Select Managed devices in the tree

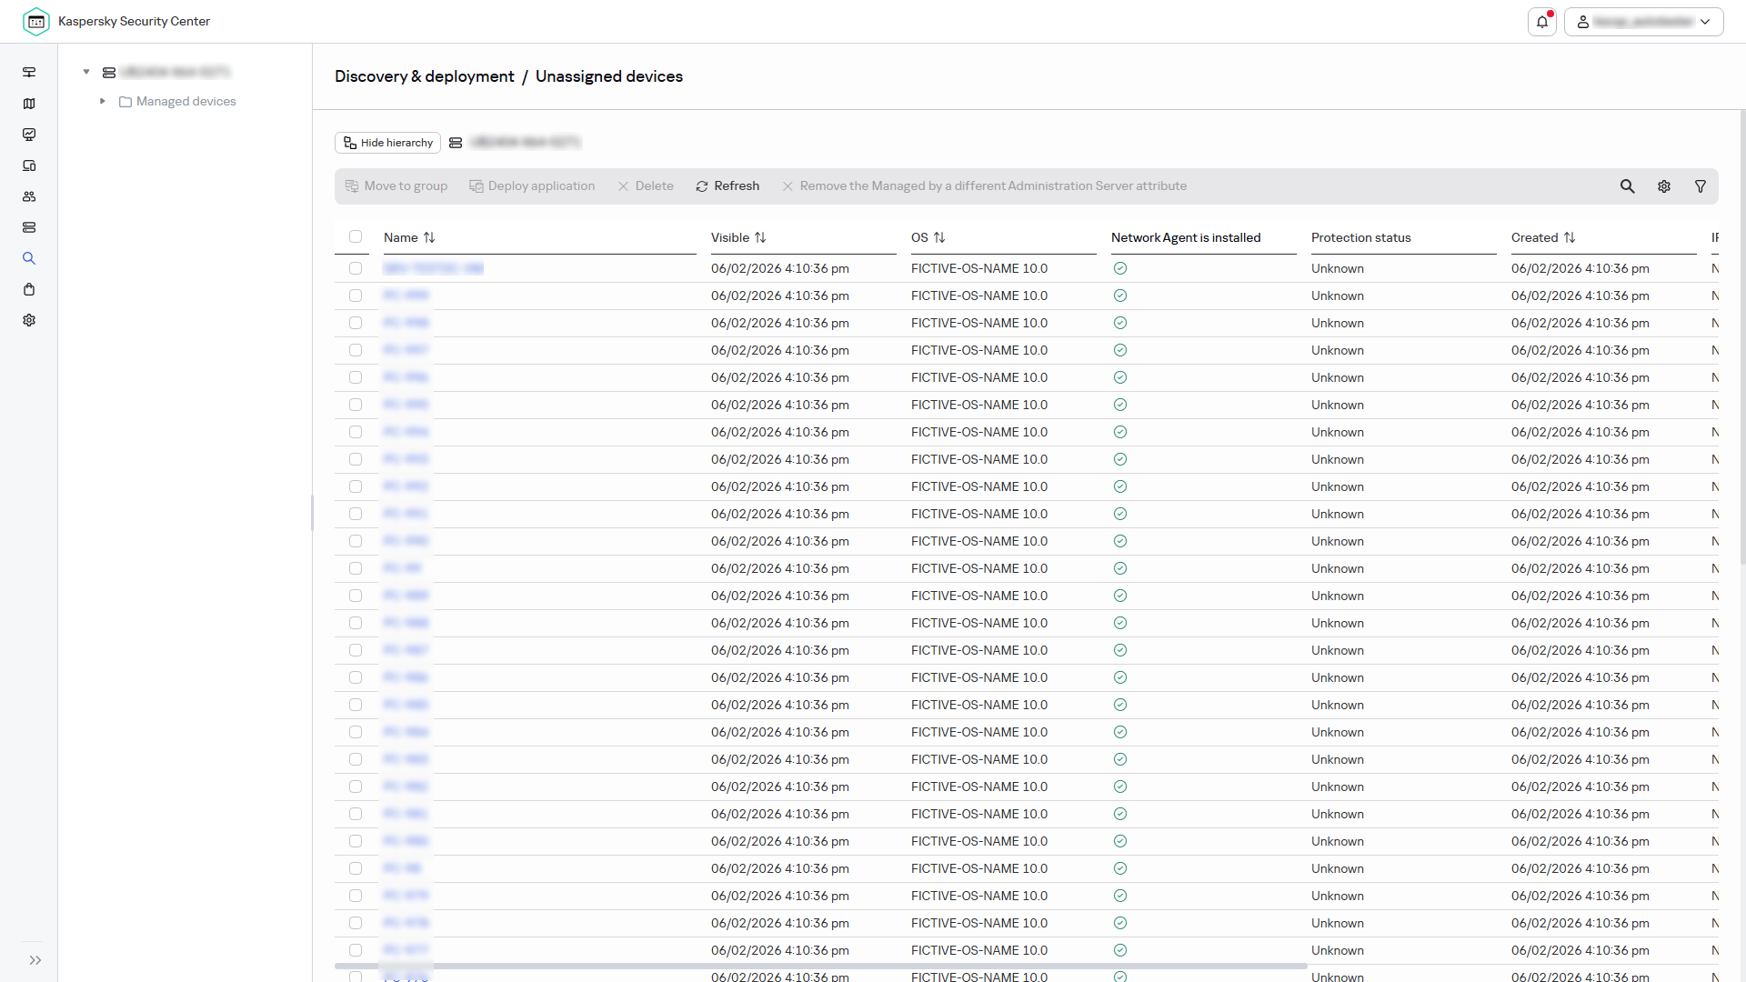pos(186,101)
